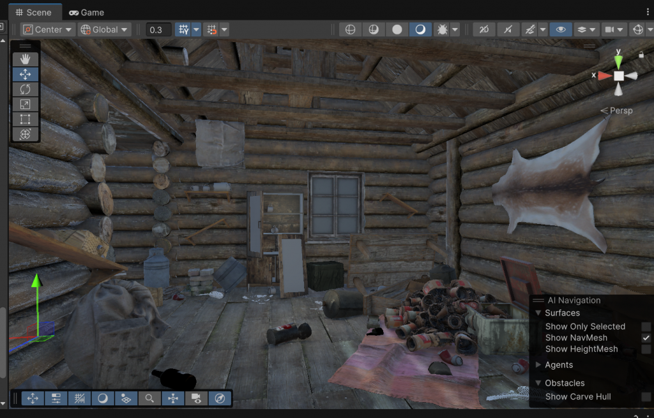This screenshot has width=654, height=418.
Task: Click the compass orientation icon in bottom bar
Action: point(220,398)
